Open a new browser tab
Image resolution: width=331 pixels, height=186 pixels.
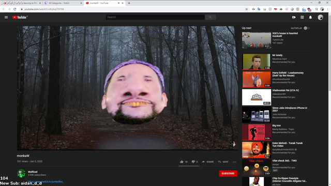129,3
